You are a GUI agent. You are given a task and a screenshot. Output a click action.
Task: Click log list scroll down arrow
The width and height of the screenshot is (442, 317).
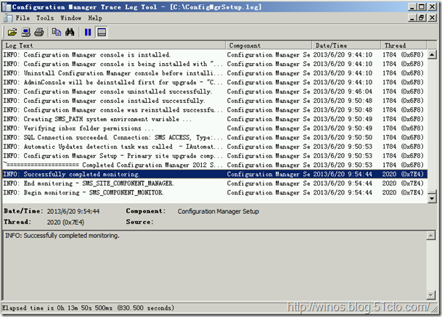point(432,198)
